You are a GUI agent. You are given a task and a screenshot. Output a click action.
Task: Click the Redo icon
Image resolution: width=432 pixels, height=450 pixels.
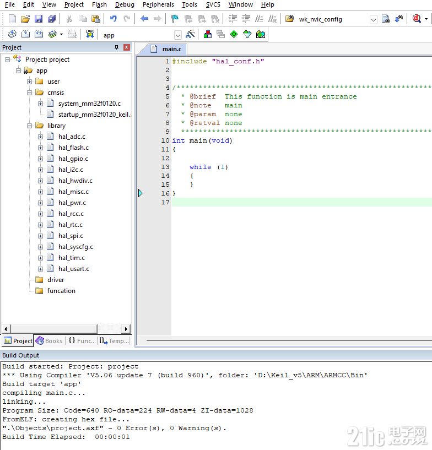point(127,19)
